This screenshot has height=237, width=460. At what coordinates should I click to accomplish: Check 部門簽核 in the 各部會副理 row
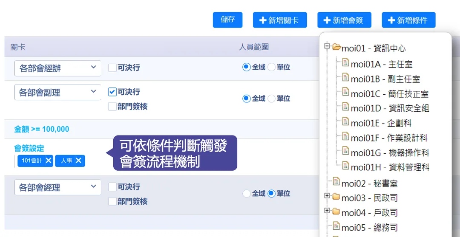click(112, 107)
